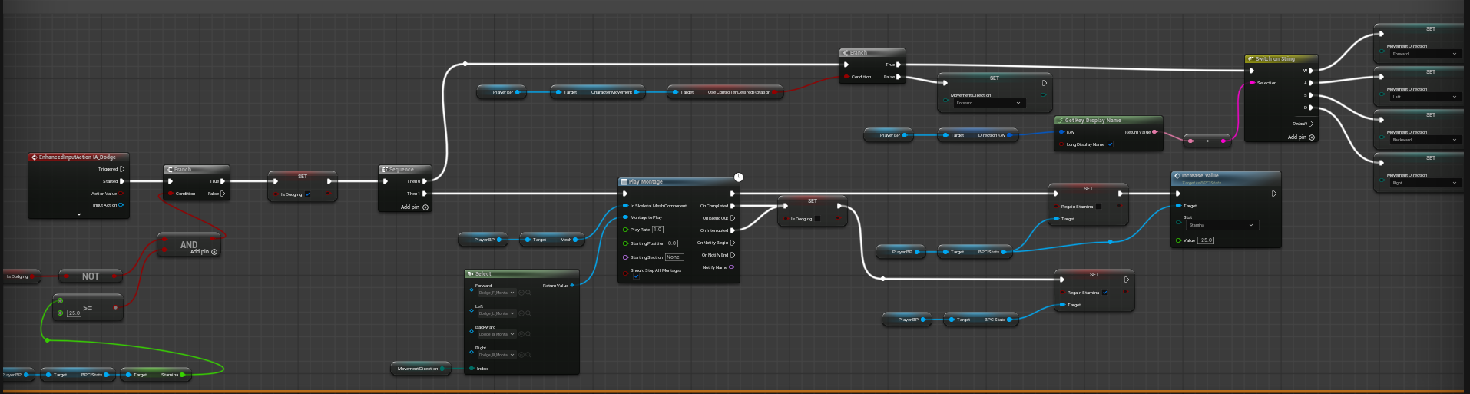The height and width of the screenshot is (394, 1470).
Task: Click the Add pin icon on Switch on String
Action: tap(1312, 137)
